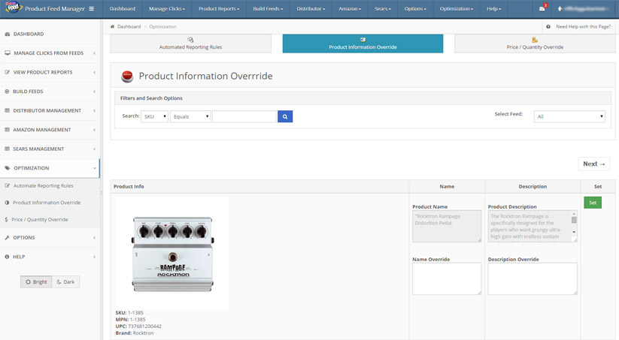Click the Distributor Management table icon
The height and width of the screenshot is (340, 619).
coord(7,111)
